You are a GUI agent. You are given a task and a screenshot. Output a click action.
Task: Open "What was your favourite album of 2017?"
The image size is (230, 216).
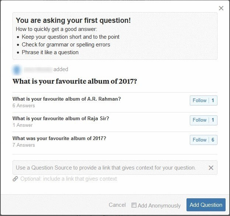click(59, 138)
